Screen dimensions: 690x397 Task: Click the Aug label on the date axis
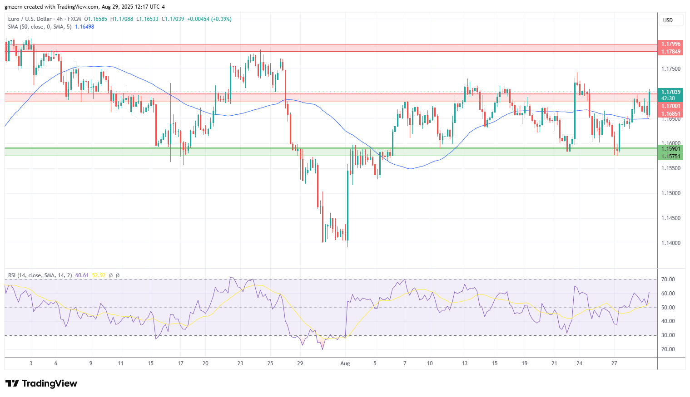point(345,363)
